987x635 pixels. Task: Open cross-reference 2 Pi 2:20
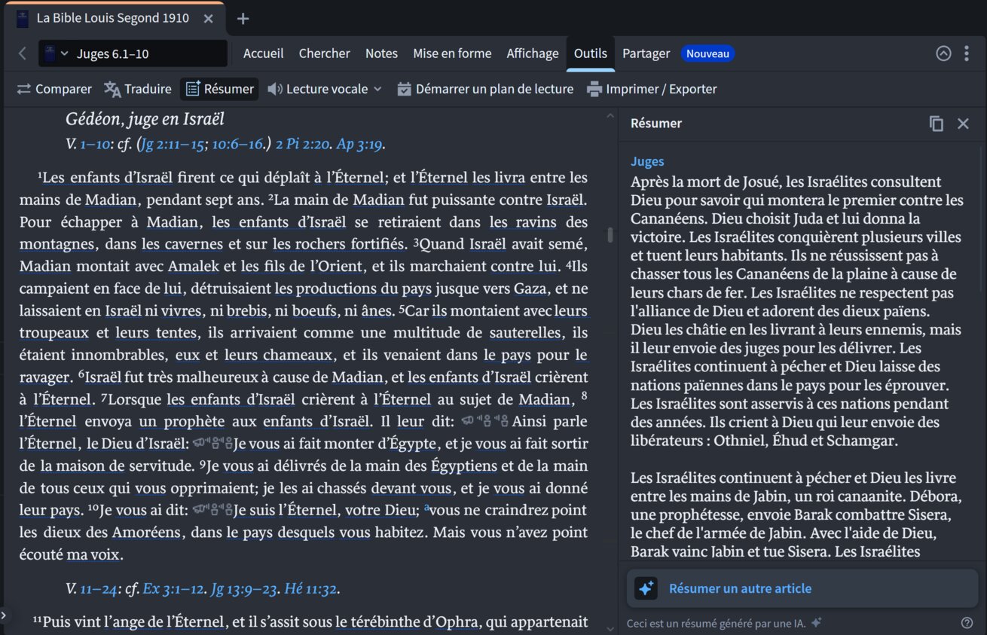click(304, 144)
